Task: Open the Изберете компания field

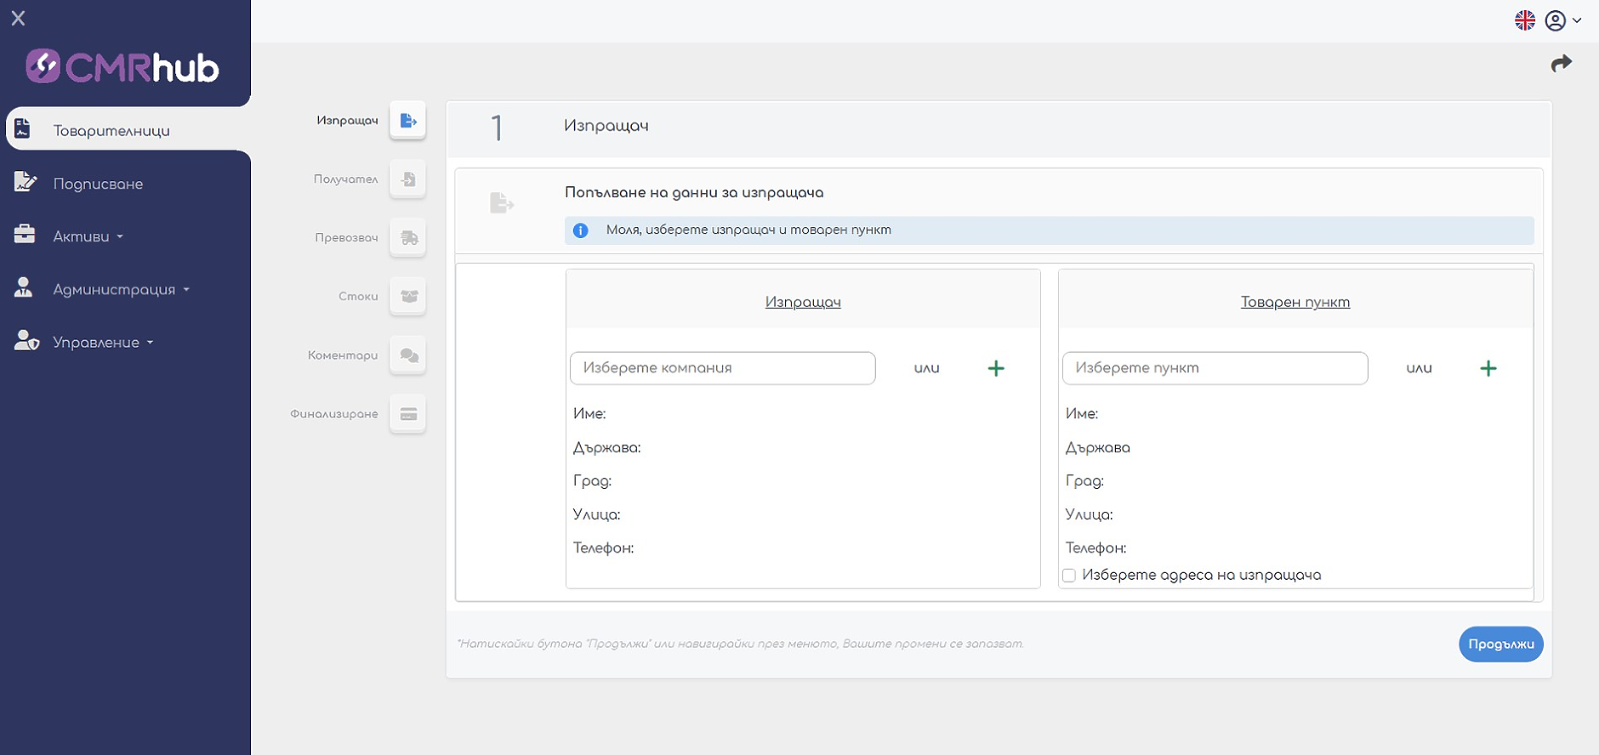Action: 722,368
